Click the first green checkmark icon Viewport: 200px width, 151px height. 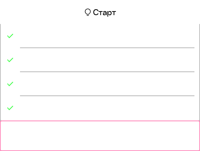(x=10, y=36)
